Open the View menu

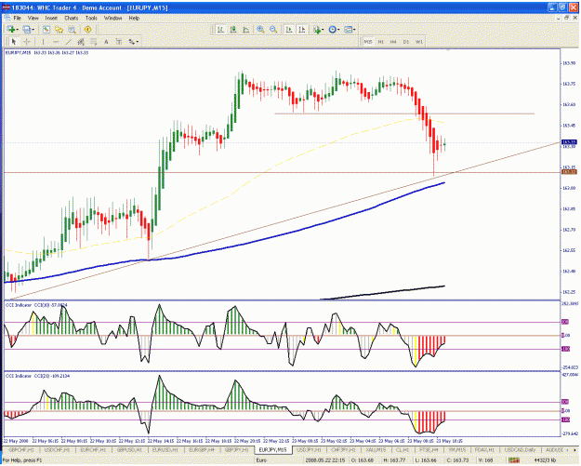point(33,18)
